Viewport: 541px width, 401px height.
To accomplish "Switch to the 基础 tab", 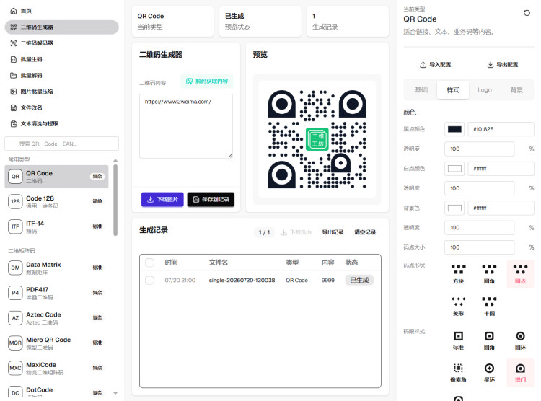I will [x=421, y=90].
